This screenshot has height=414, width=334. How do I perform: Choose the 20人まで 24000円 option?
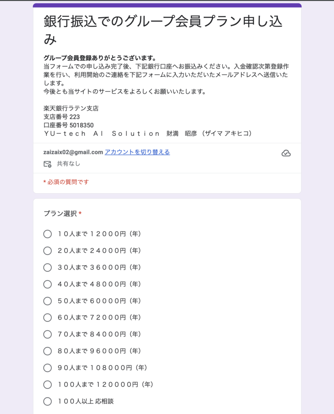pos(48,251)
